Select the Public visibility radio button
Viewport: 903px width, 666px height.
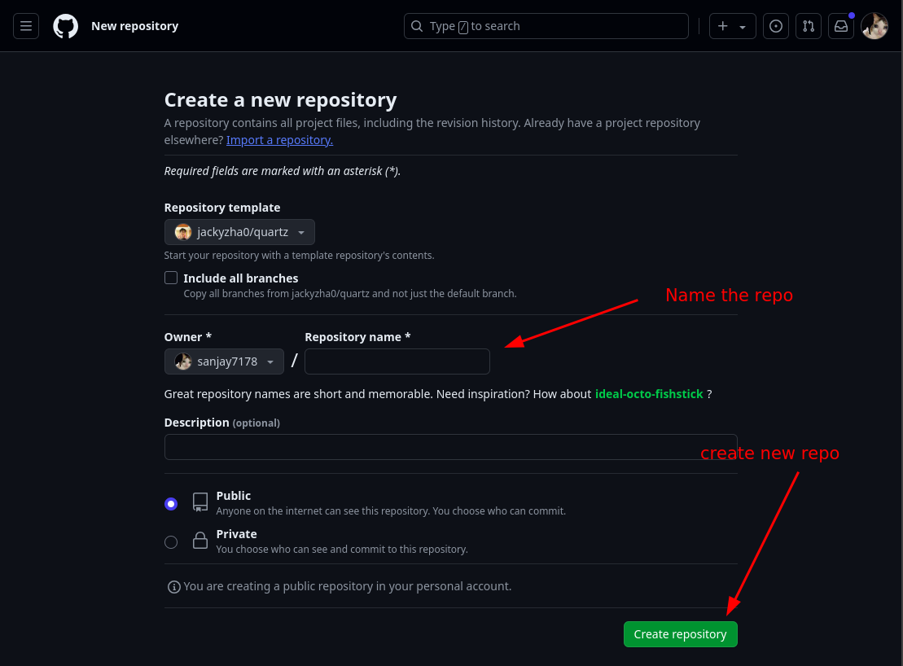(171, 504)
